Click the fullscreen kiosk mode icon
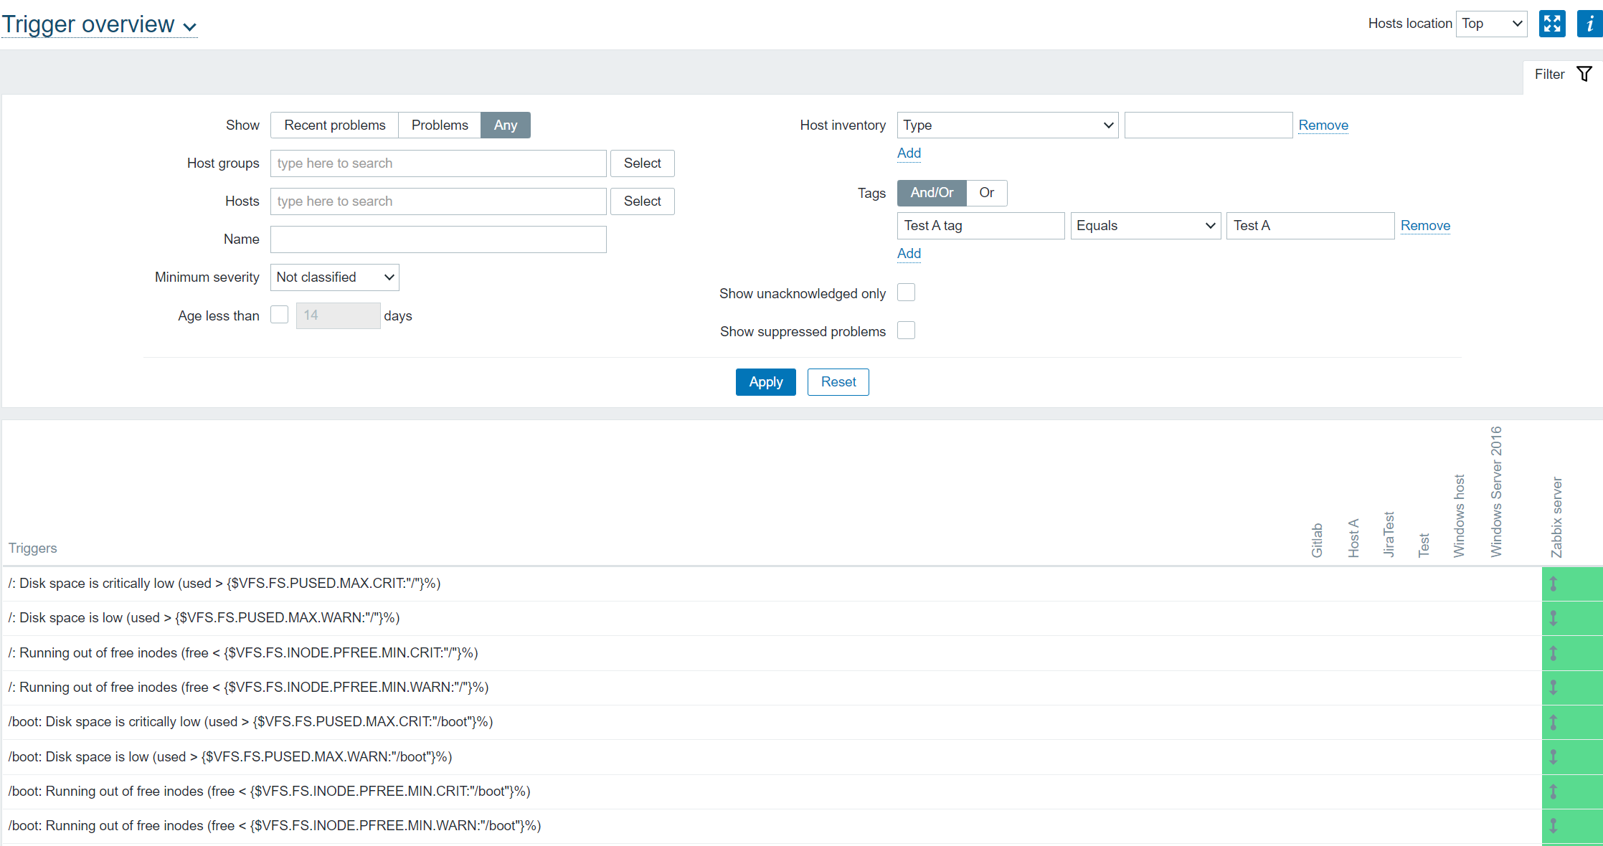Screen dimensions: 1603x846 1552,24
